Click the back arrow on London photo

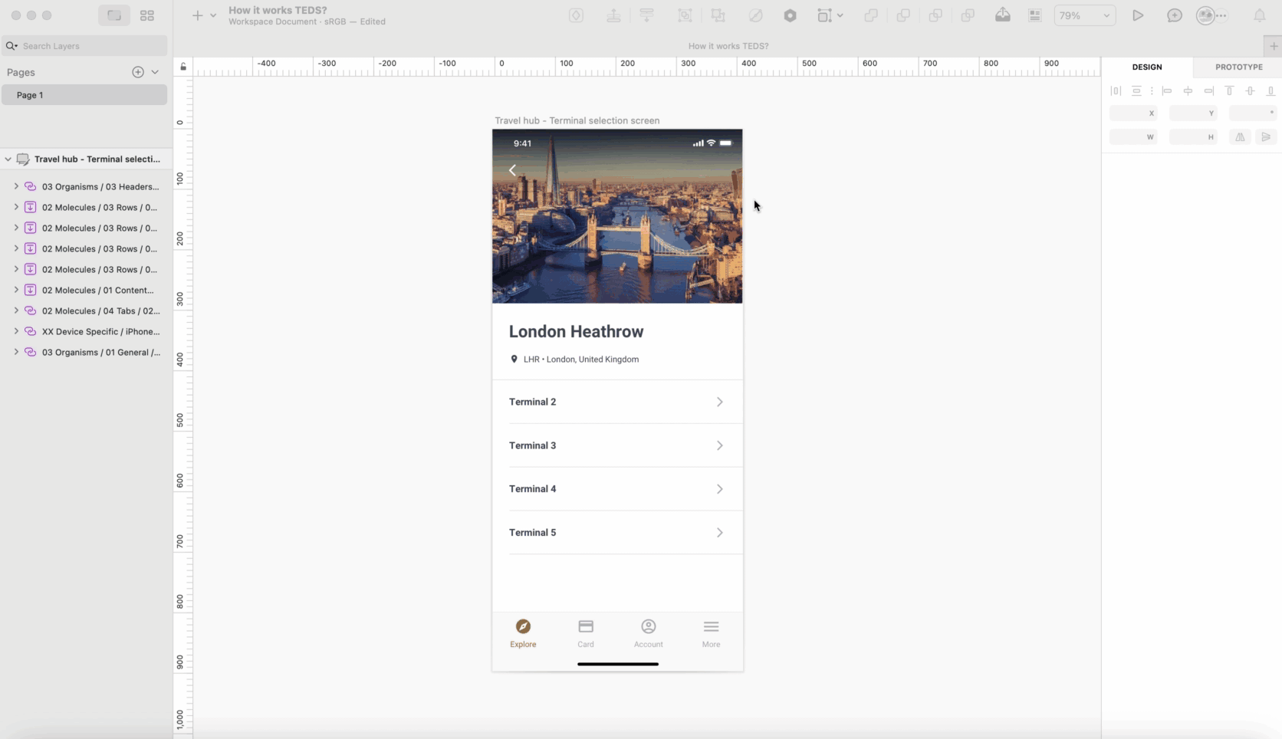point(512,170)
